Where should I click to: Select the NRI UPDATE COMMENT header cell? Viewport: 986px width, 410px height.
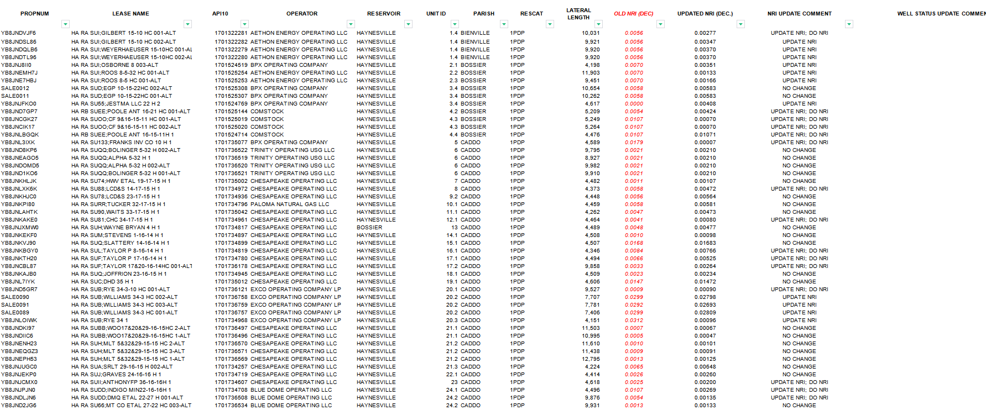(800, 14)
